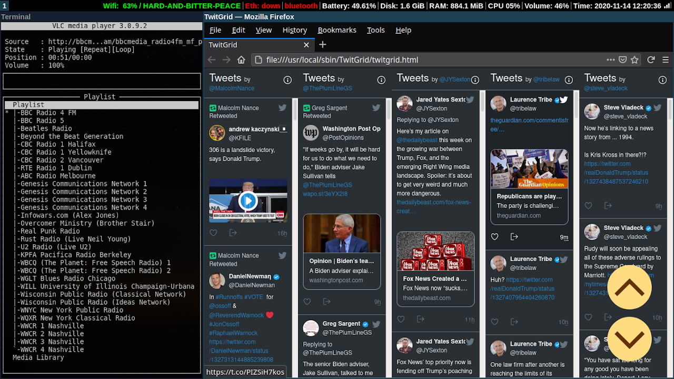Like the andrew kaczynski retweet
The height and width of the screenshot is (379, 674).
(213, 233)
